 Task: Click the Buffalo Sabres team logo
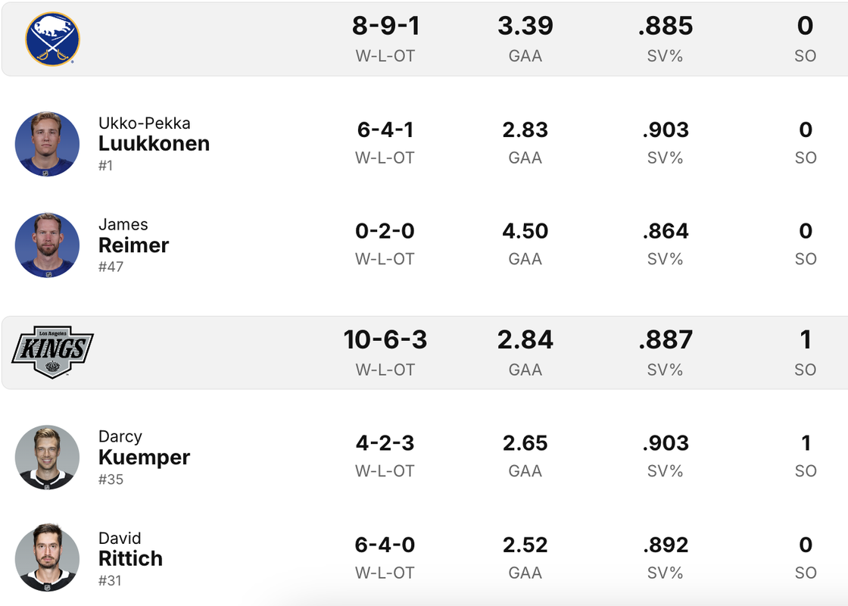(52, 39)
